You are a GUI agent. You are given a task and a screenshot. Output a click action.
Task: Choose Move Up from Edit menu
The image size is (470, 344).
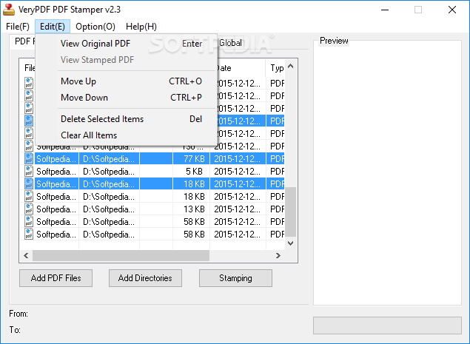[x=126, y=81]
